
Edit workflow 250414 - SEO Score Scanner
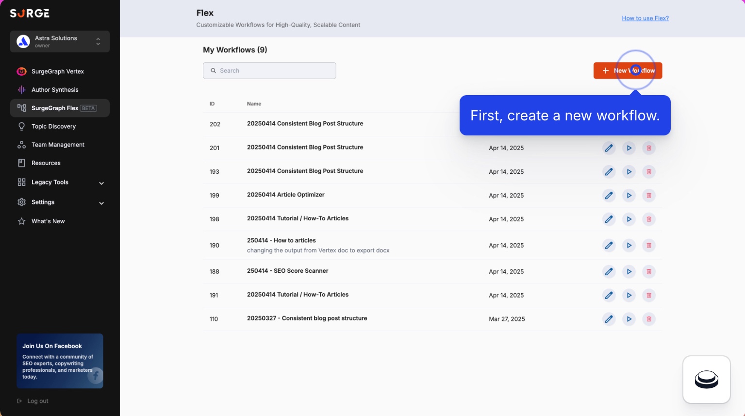tap(609, 271)
